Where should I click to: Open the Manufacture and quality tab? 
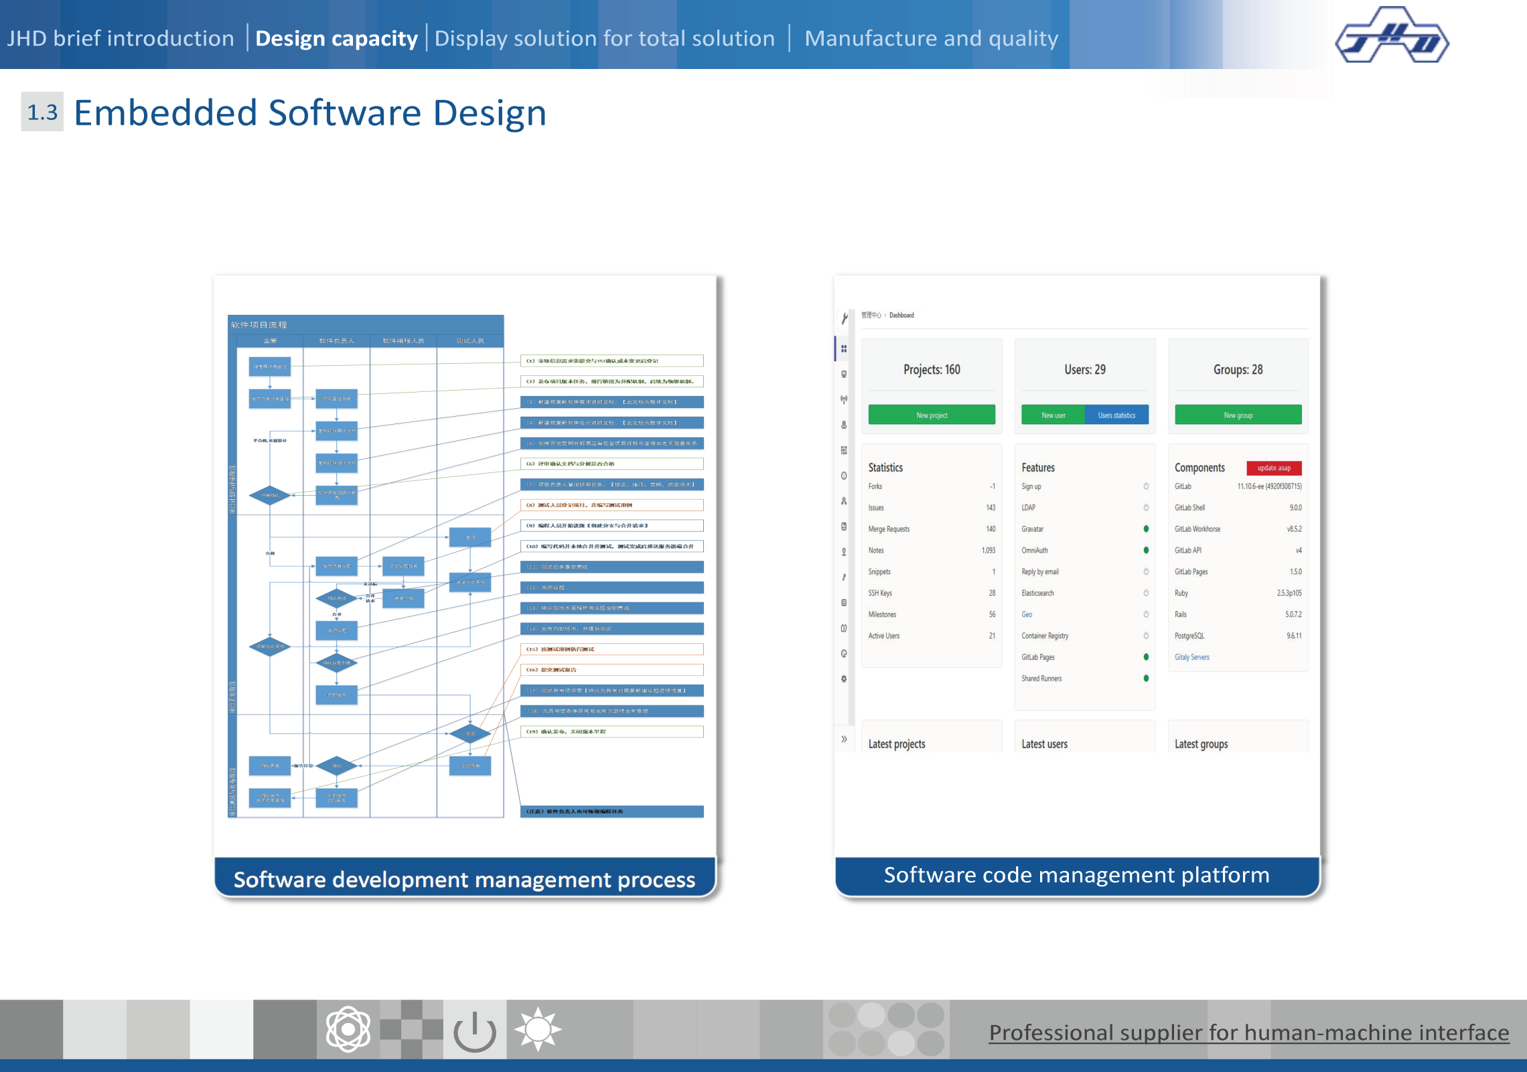tap(931, 38)
